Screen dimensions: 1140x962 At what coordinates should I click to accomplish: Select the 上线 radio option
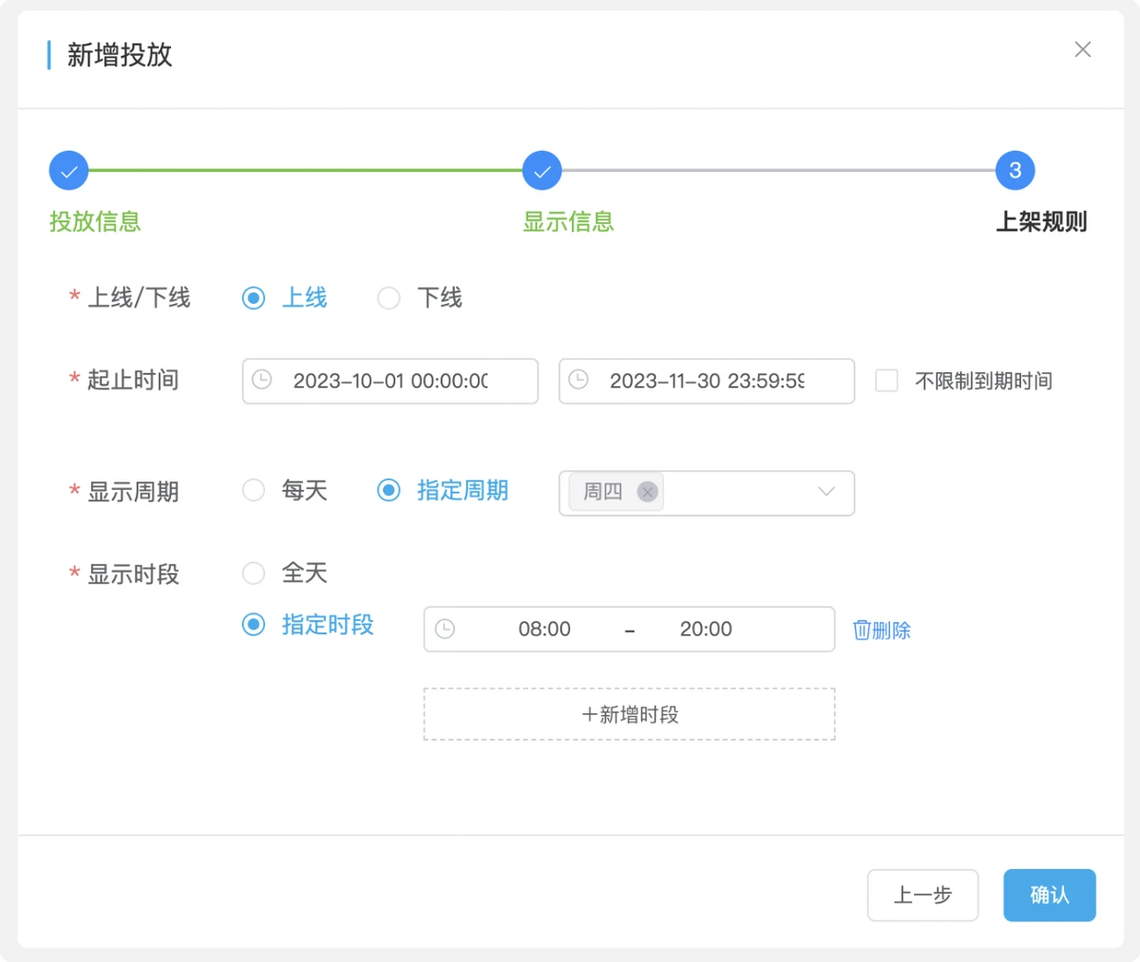[x=254, y=298]
